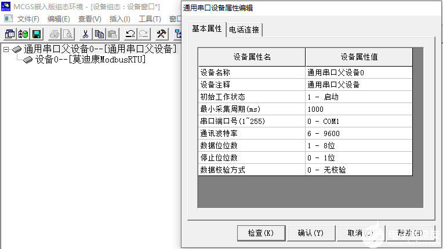The image size is (443, 249).
Task: Open 数据位位数 value '1 - 8位'
Action: [359, 145]
